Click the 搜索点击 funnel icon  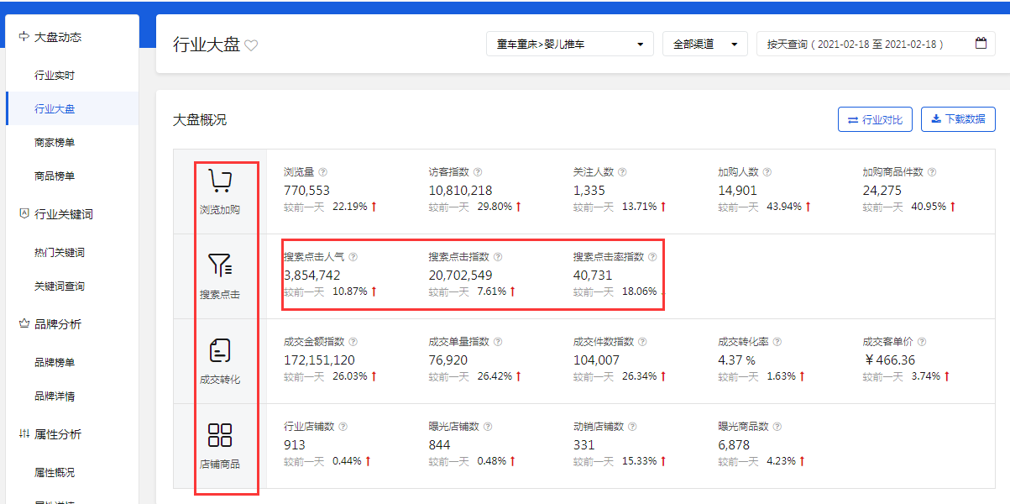pyautogui.click(x=220, y=266)
